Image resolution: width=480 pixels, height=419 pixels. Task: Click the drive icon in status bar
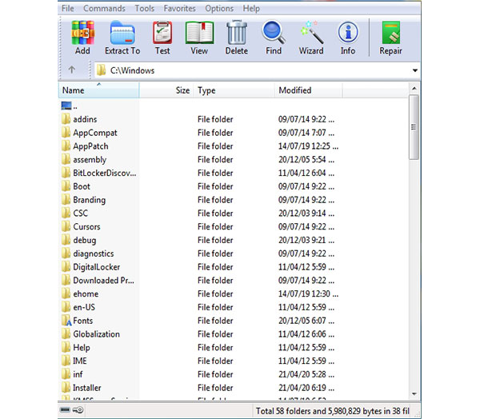coord(65,410)
